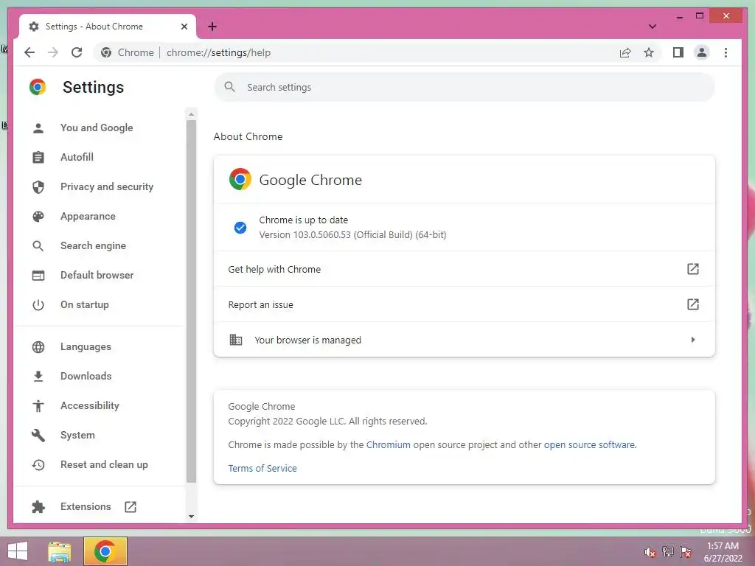The image size is (755, 566).
Task: Click external link icon for Report an issue
Action: pyautogui.click(x=692, y=304)
